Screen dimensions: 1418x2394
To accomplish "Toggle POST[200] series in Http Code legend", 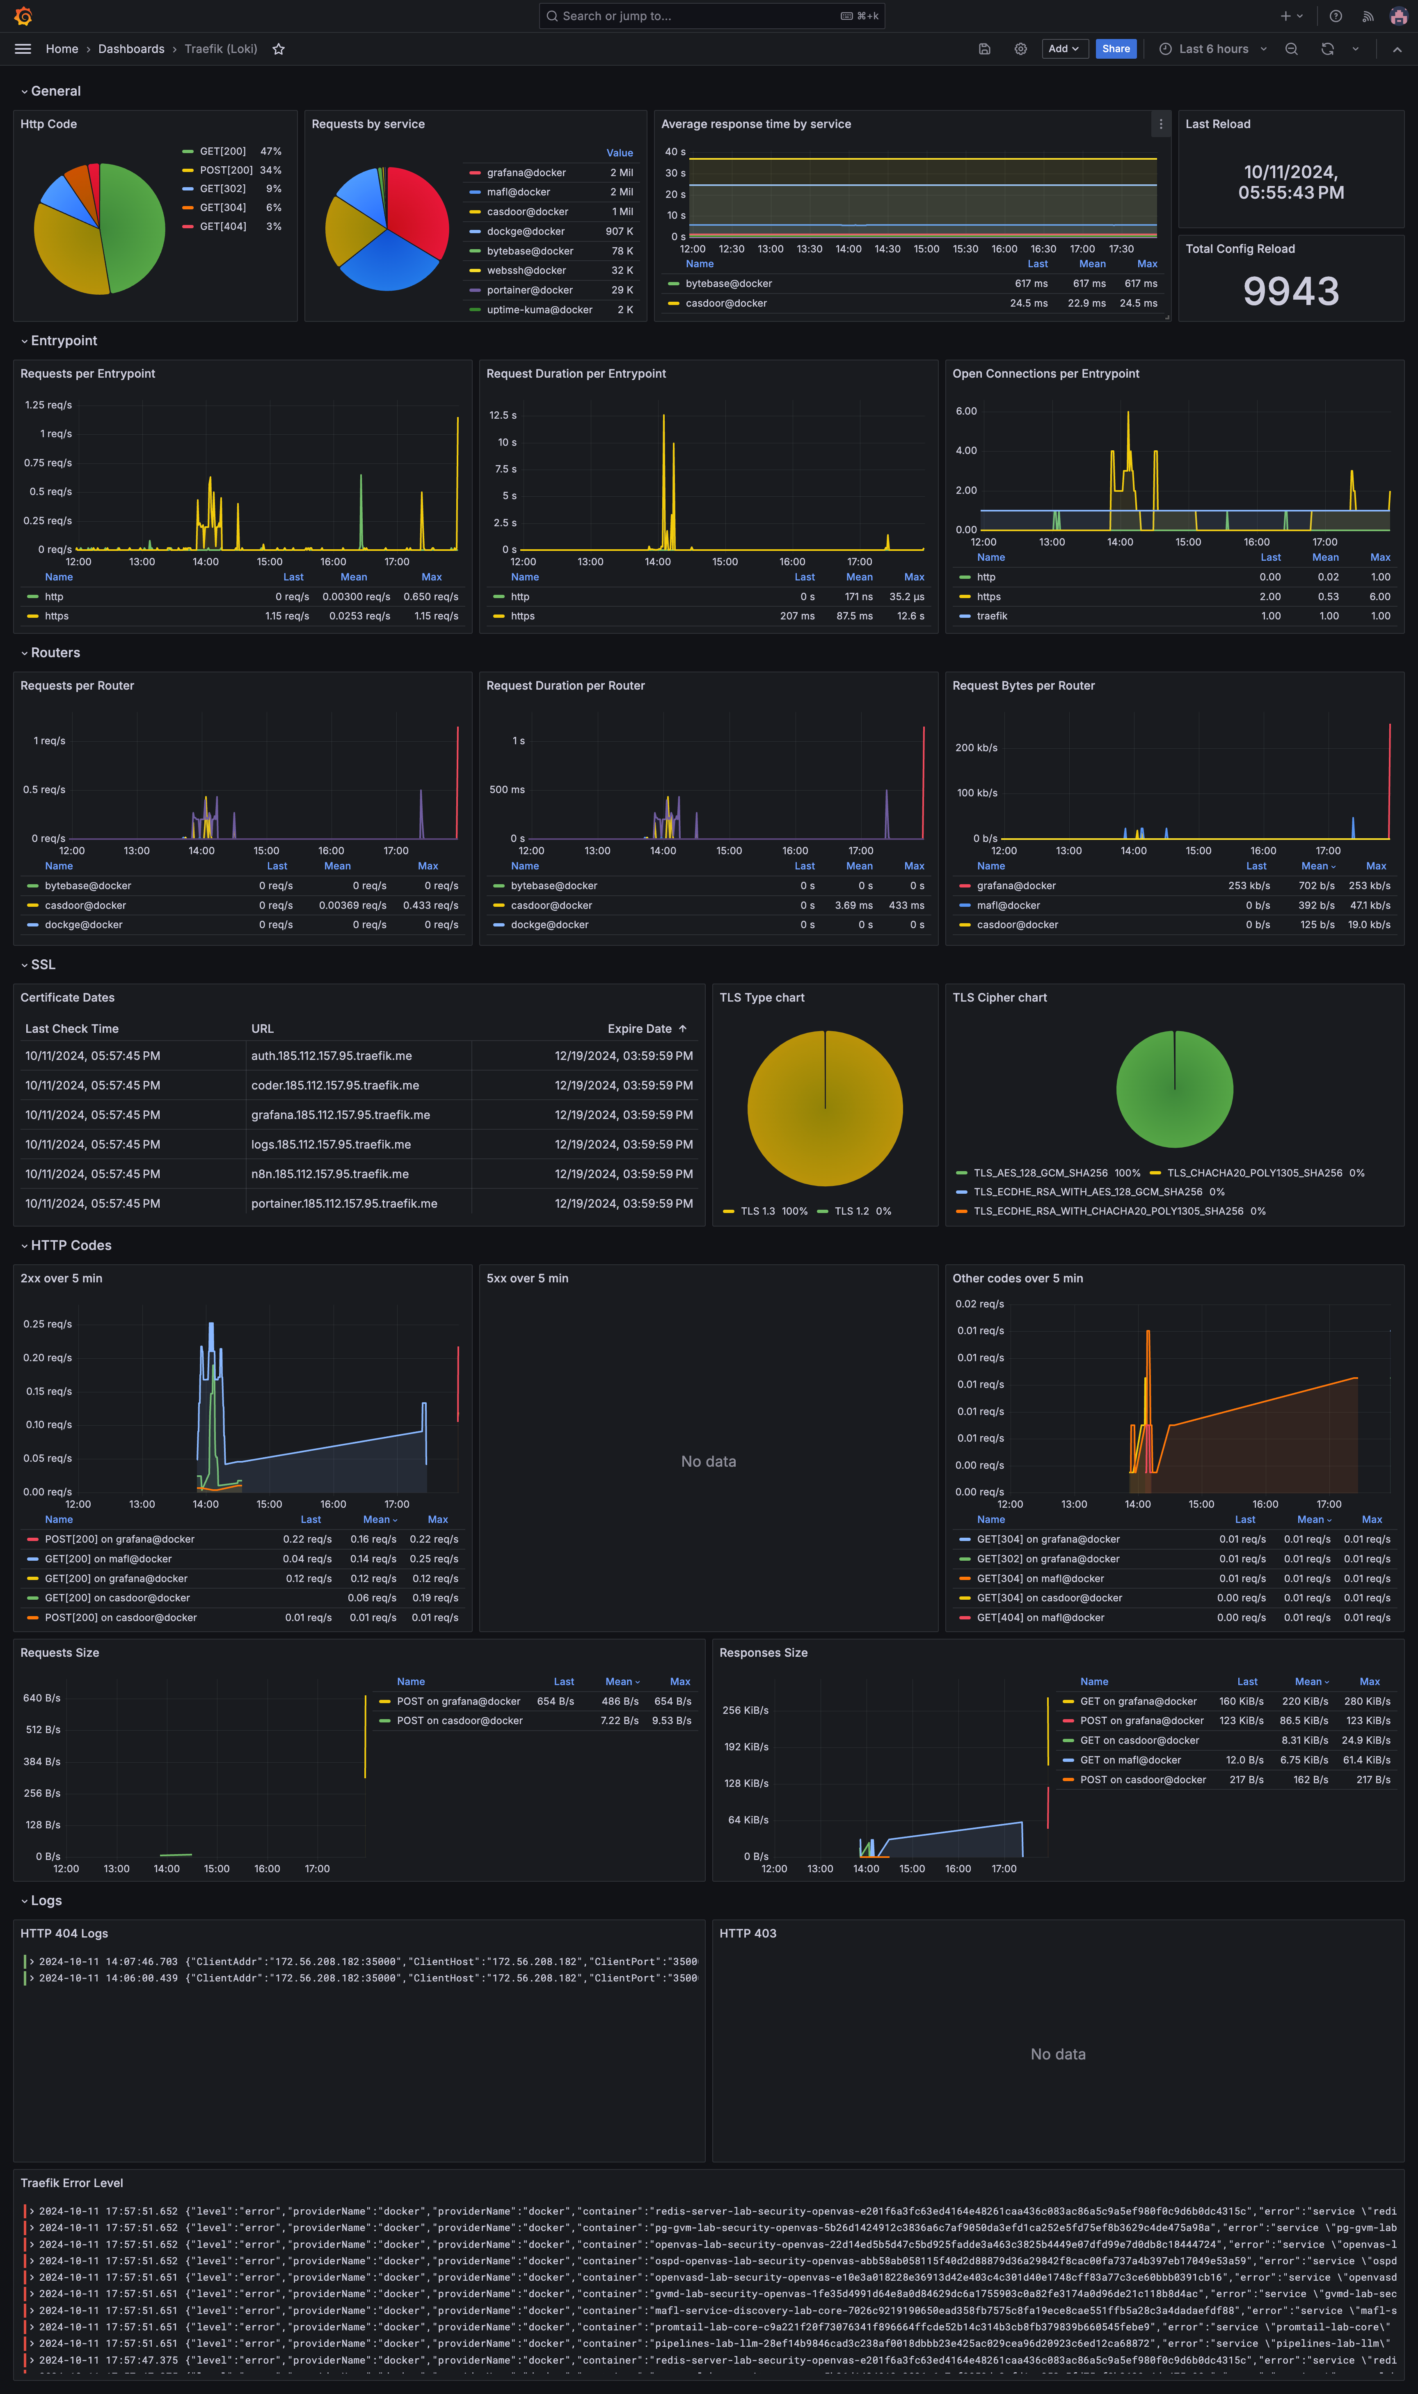I will (x=226, y=170).
